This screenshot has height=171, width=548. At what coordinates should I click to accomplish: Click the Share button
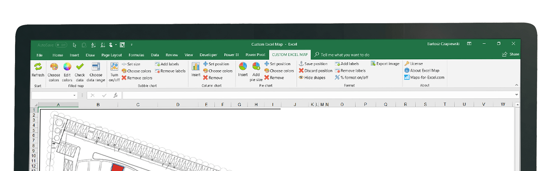[x=511, y=54]
